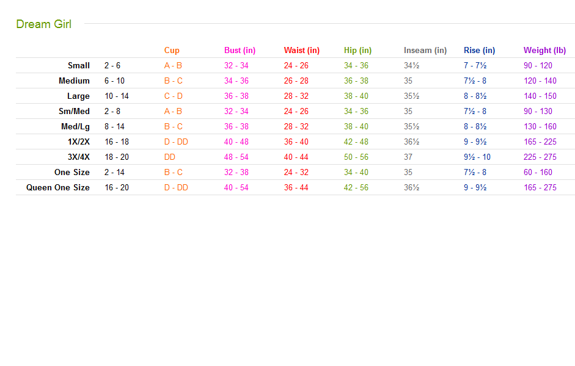575x366 pixels.
Task: Click hip value 42 - 56
Action: (x=356, y=188)
